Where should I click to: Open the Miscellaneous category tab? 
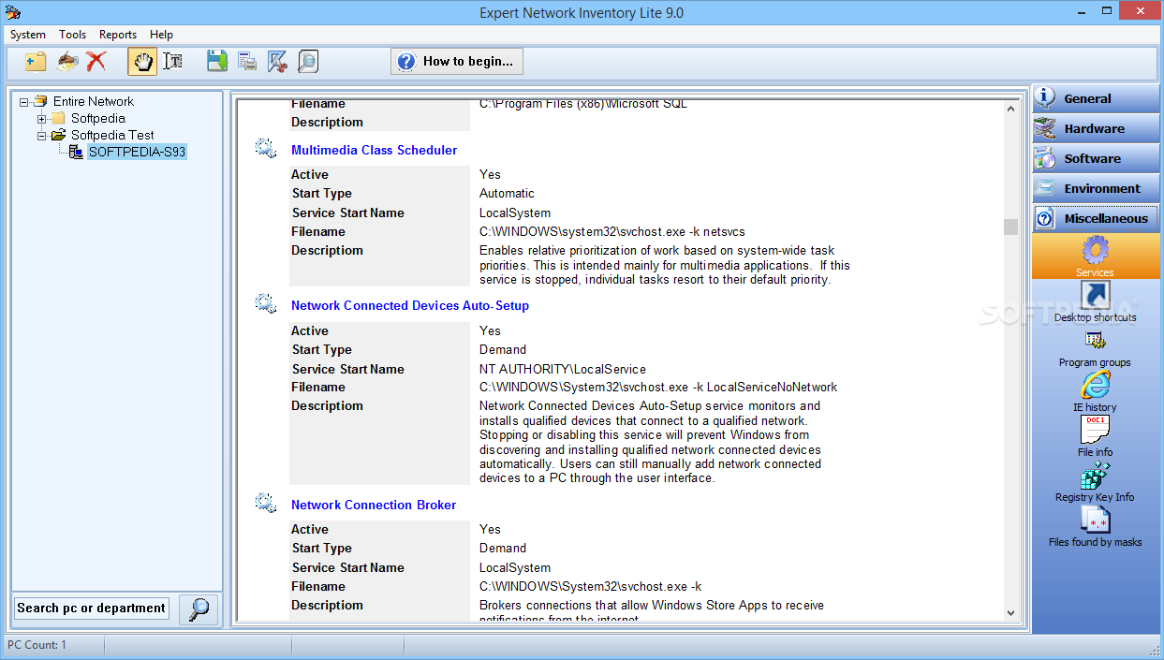pyautogui.click(x=1096, y=218)
